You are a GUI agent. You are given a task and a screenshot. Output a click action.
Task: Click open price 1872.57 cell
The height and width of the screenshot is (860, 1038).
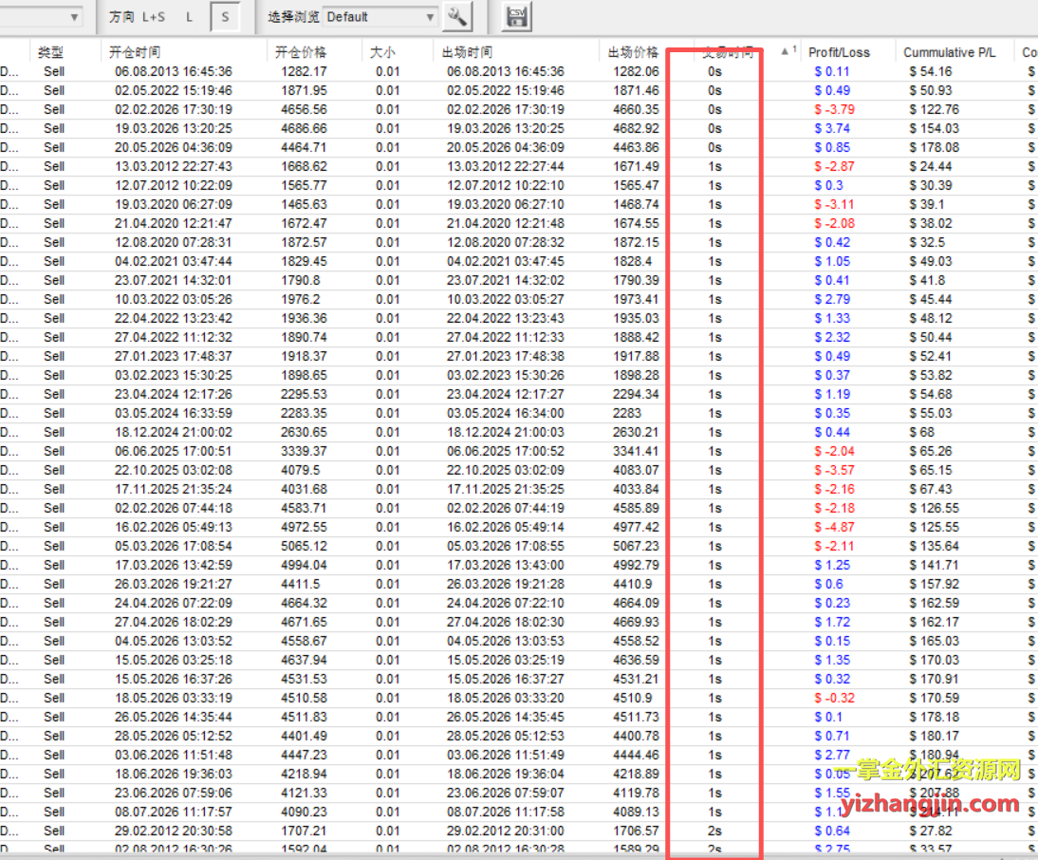coord(304,242)
